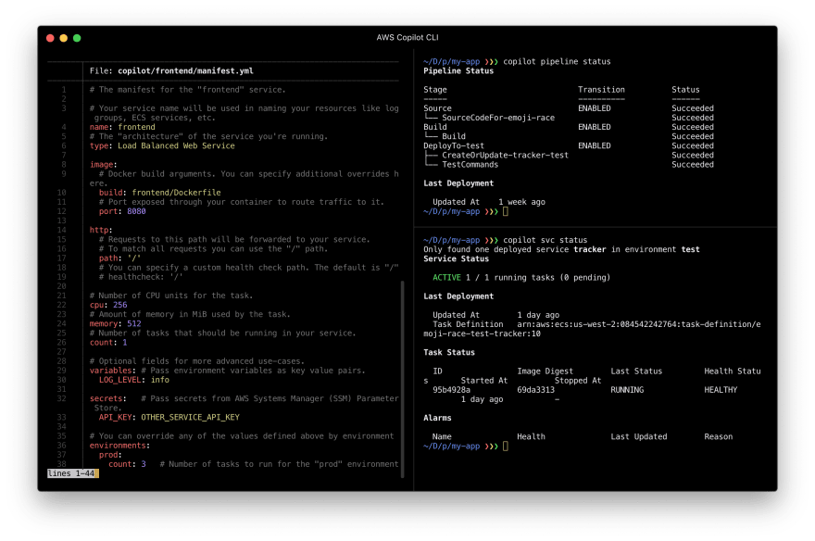Image resolution: width=815 pixels, height=541 pixels.
Task: Click 'CreateOrUpdate-tracker-test' action
Action: click(x=506, y=155)
